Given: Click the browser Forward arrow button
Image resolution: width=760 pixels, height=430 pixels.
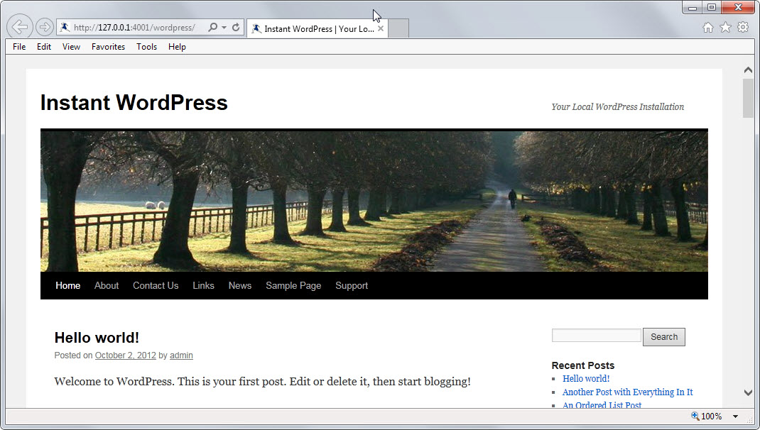Looking at the screenshot, I should [x=44, y=27].
